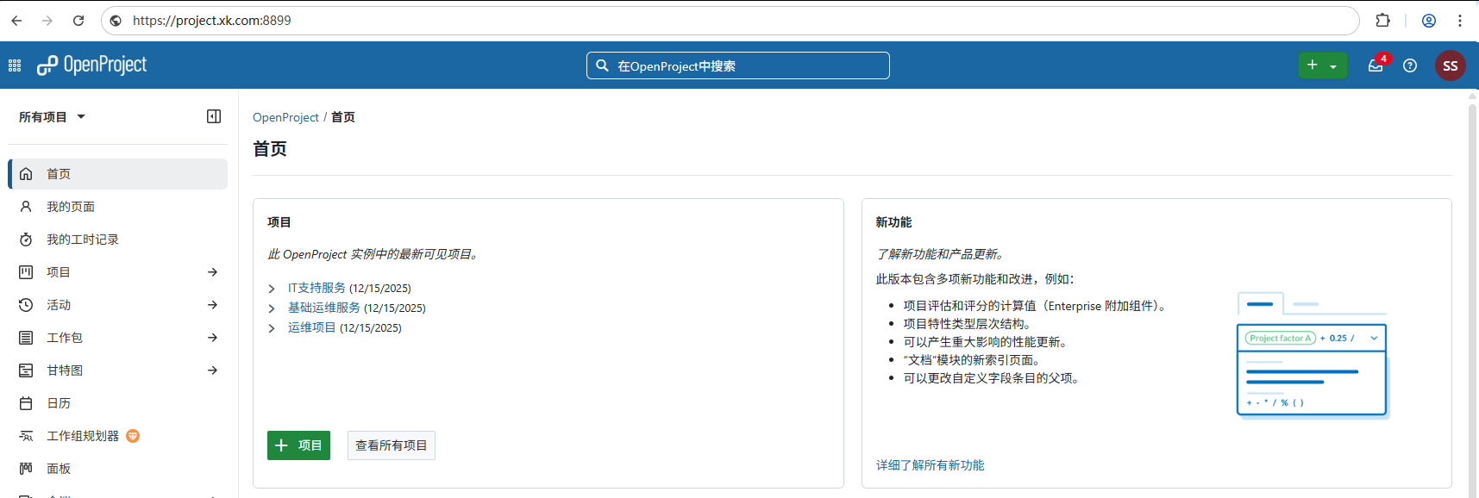Click the Gantt icon beside 甘特图
1479x498 pixels.
(x=26, y=370)
